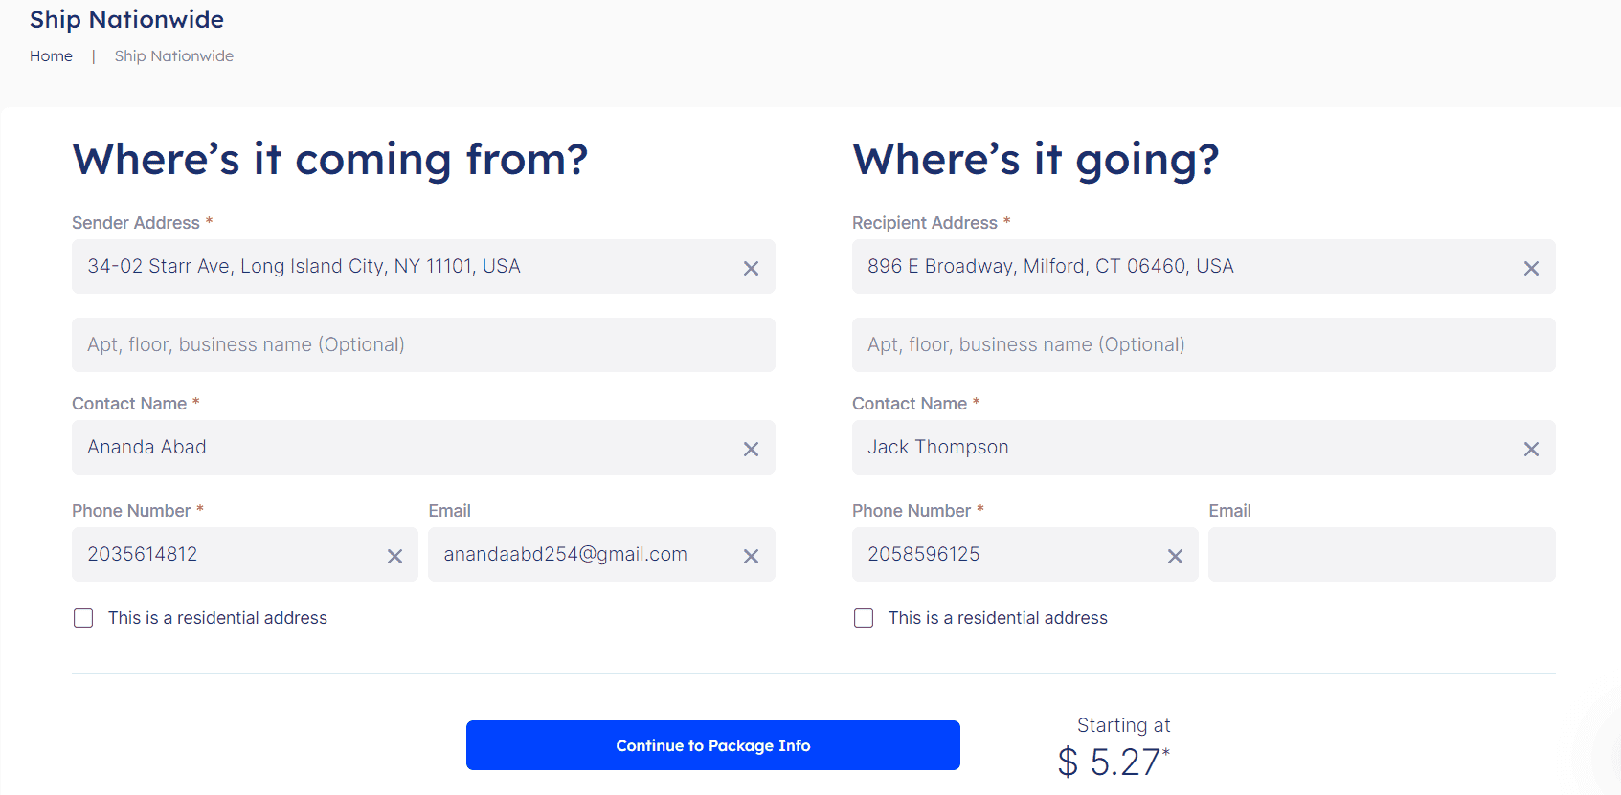
Task: Clear the Sender Address field
Action: [x=751, y=268]
